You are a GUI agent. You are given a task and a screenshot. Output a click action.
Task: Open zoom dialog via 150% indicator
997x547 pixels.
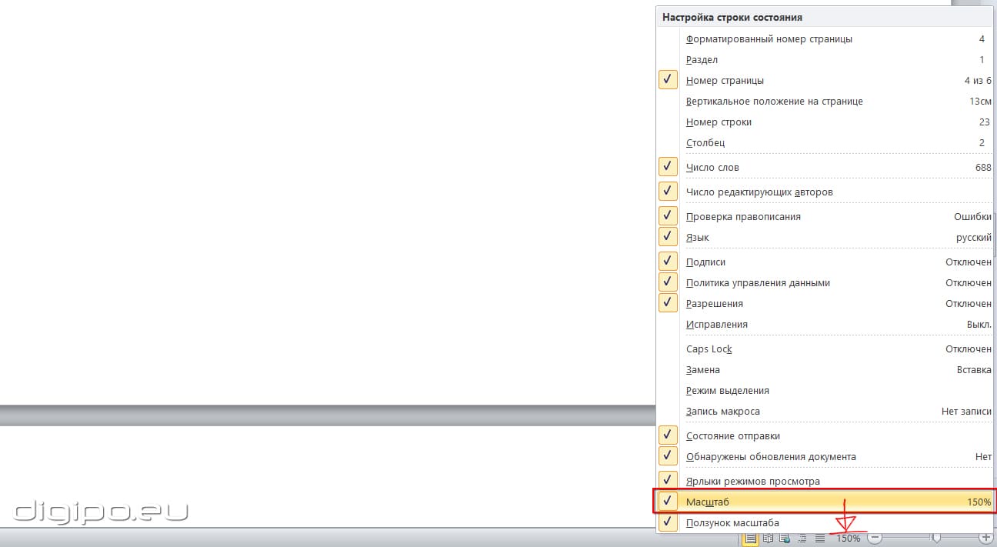[849, 539]
